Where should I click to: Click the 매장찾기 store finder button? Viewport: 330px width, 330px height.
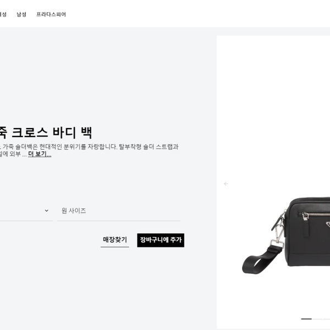coord(115,240)
